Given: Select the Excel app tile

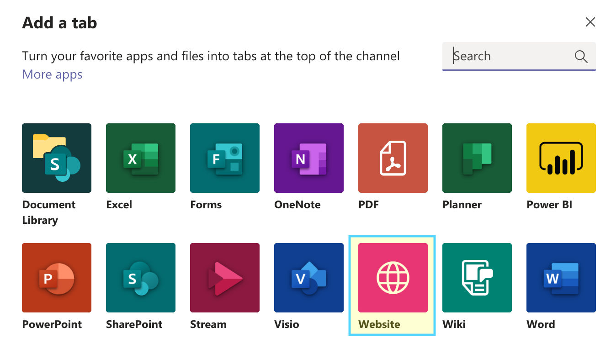Looking at the screenshot, I should click(141, 158).
